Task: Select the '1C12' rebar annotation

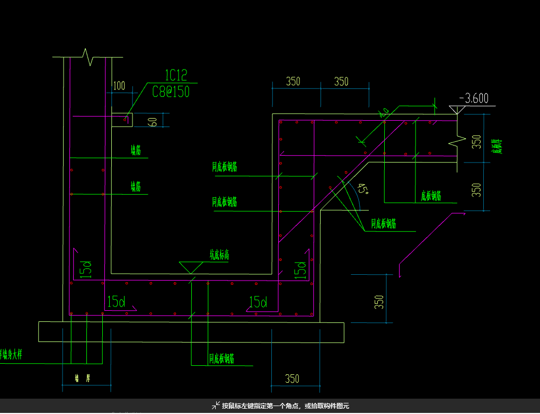Action: [176, 75]
